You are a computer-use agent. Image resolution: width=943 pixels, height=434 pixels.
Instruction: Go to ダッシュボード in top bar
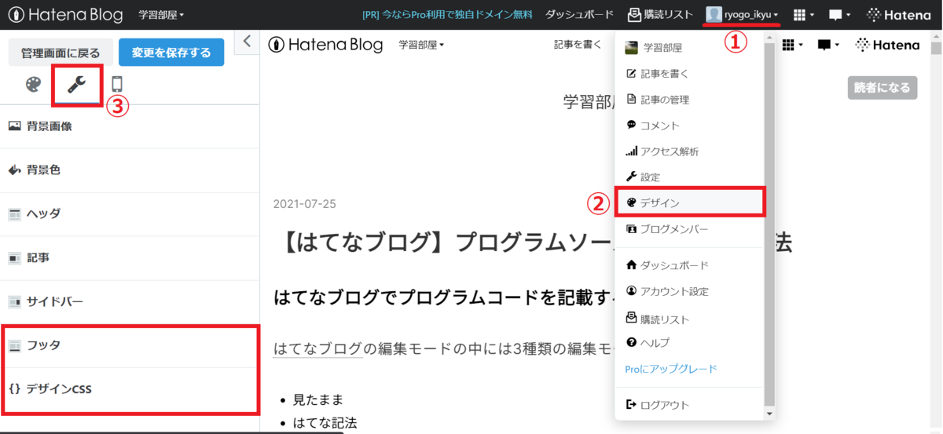click(580, 15)
